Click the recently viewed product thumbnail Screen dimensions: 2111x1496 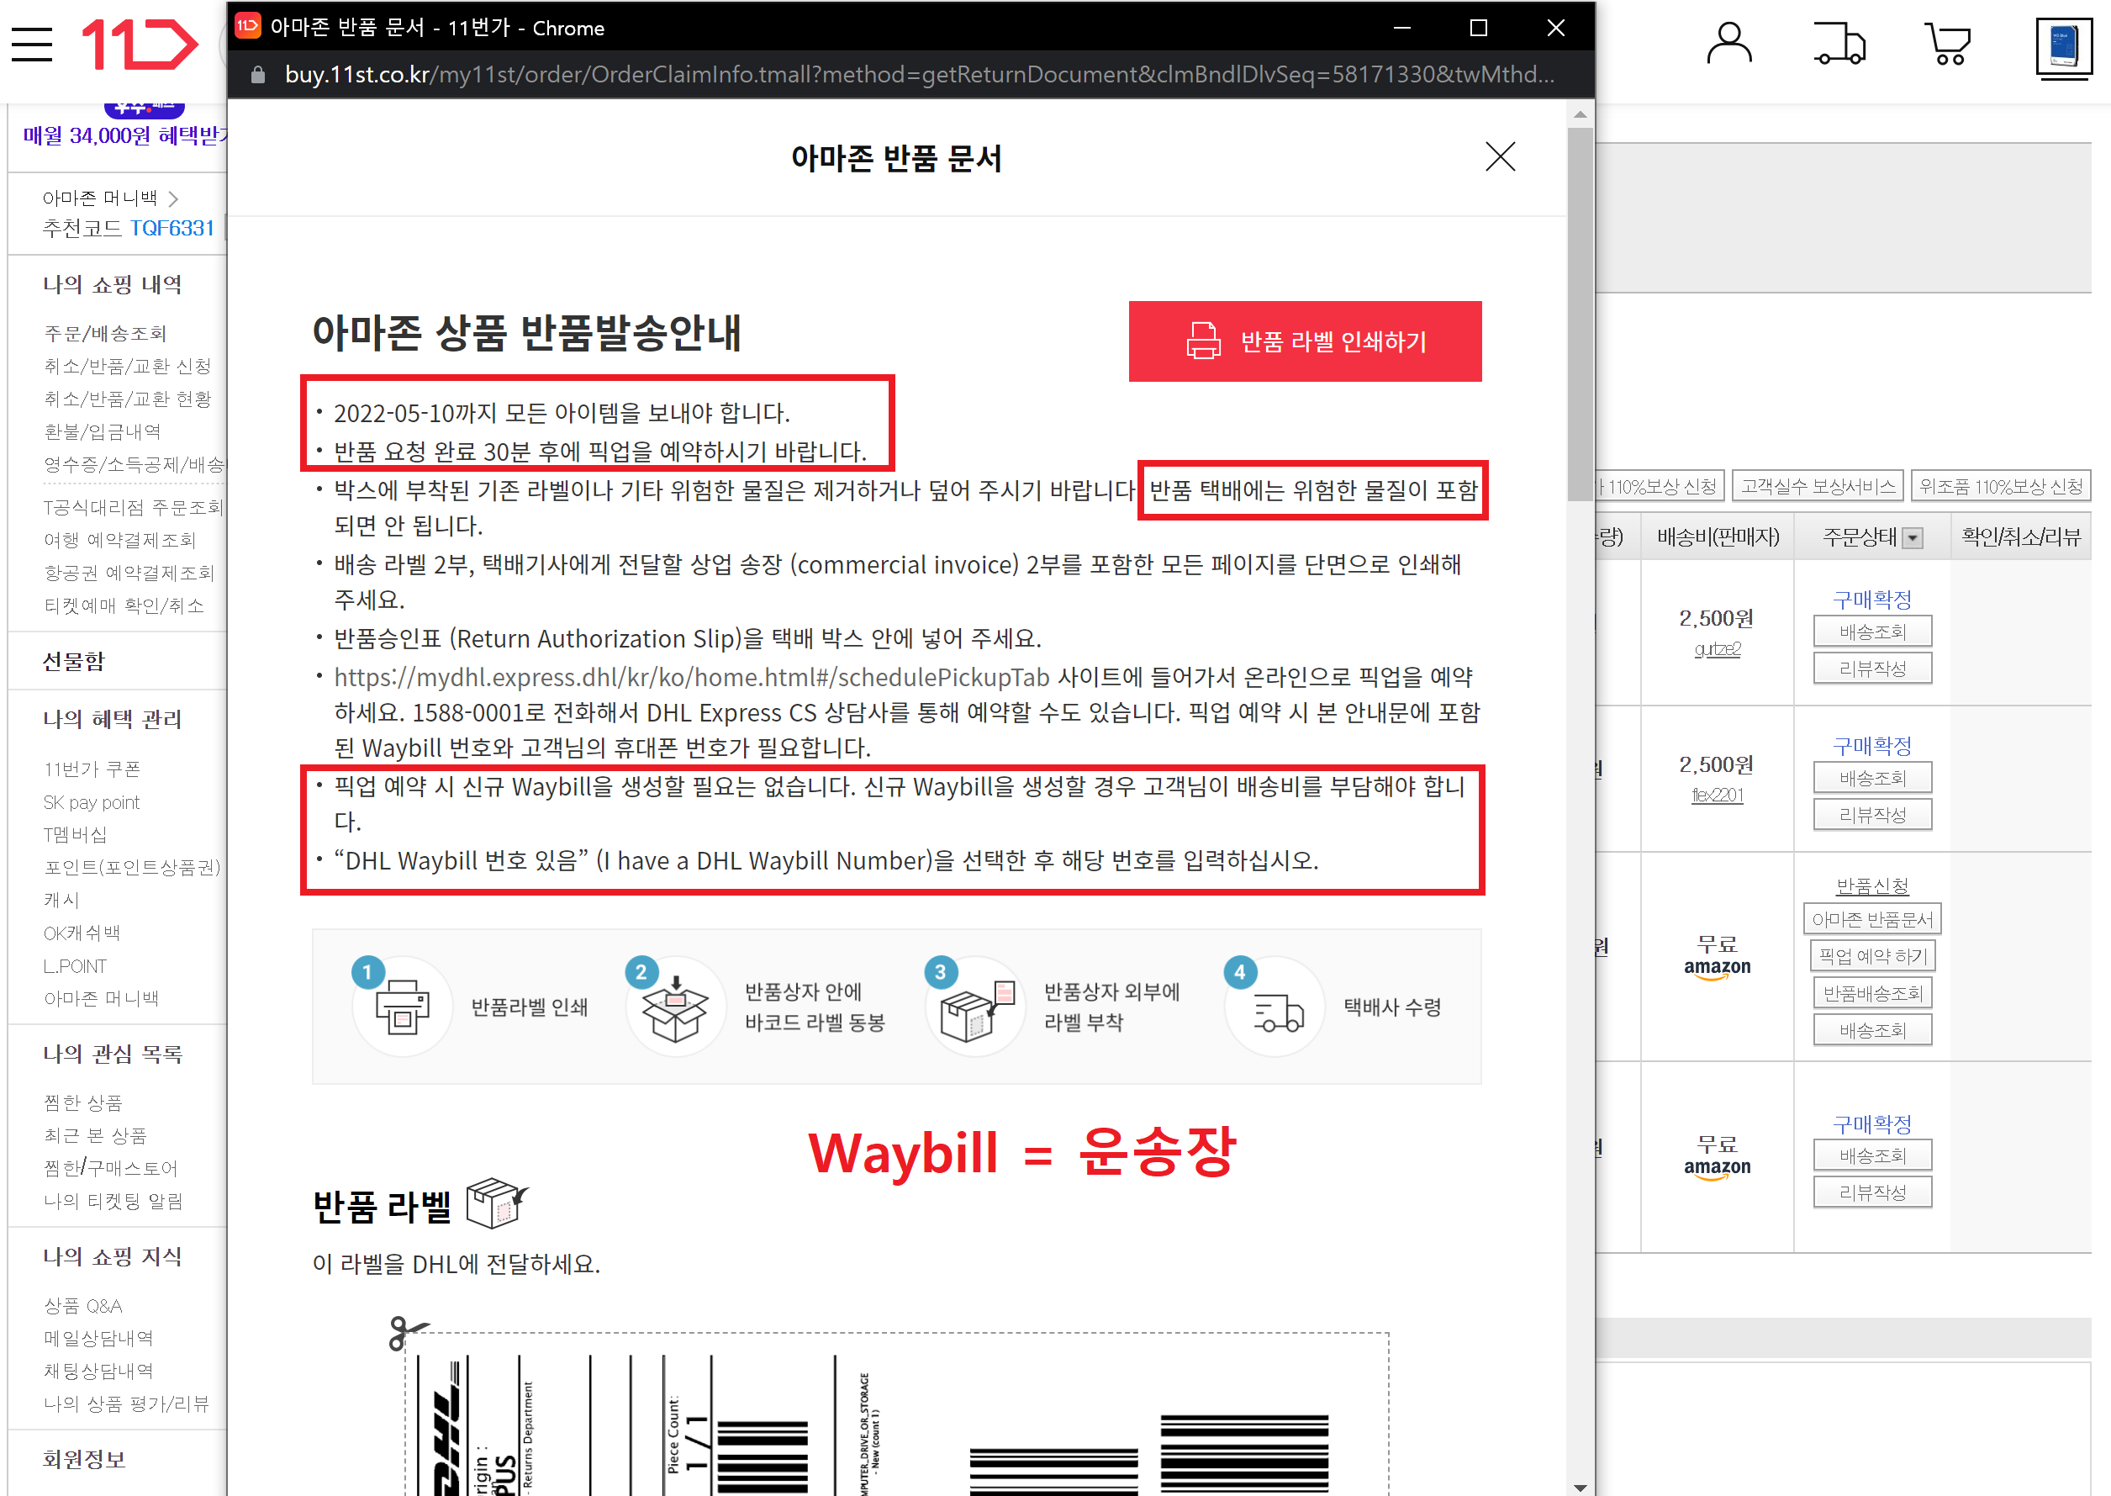tap(2063, 48)
